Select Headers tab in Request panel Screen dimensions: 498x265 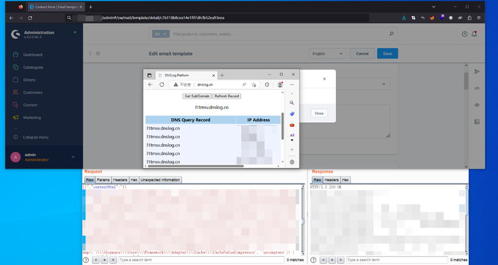[120, 180]
